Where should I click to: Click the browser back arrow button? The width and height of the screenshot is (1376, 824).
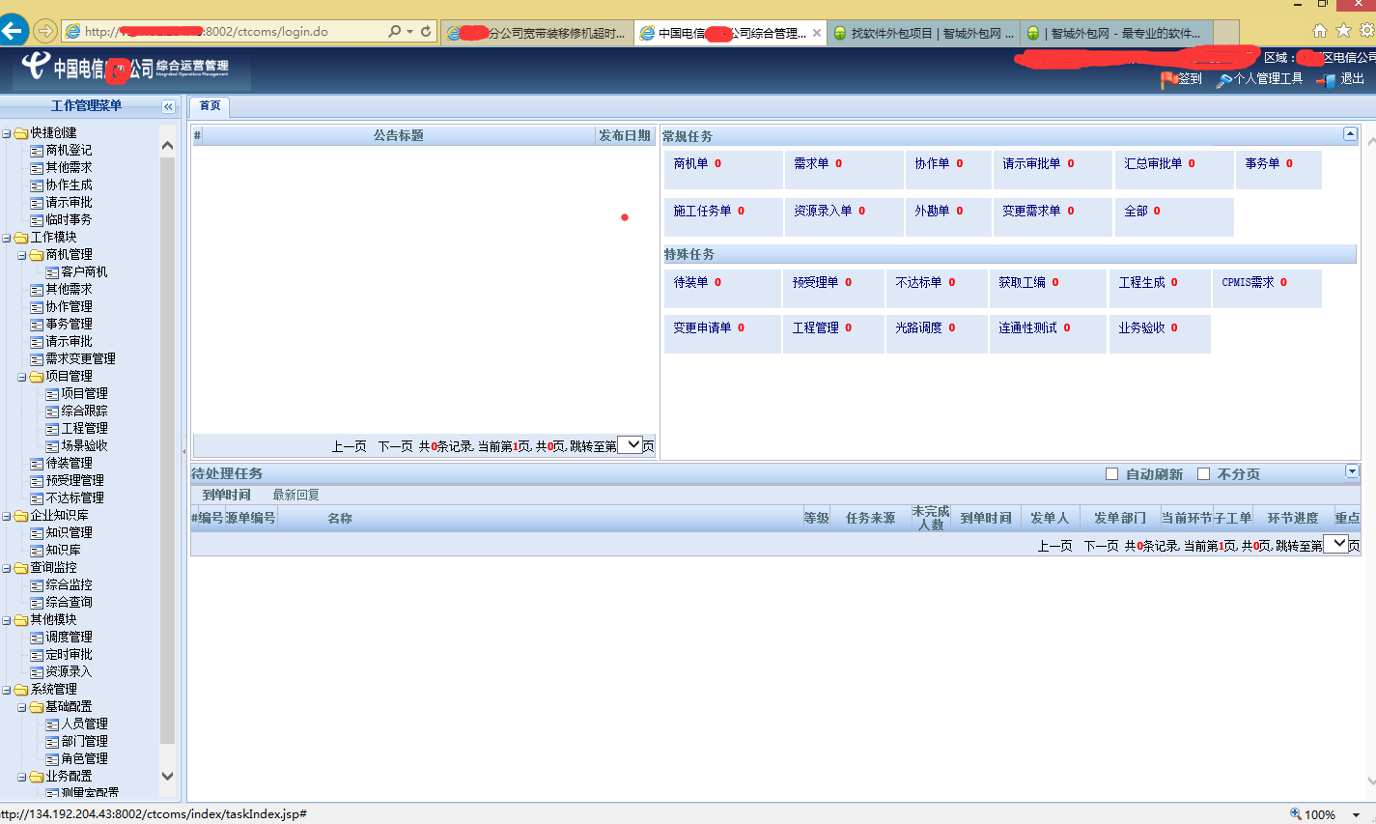pyautogui.click(x=13, y=31)
